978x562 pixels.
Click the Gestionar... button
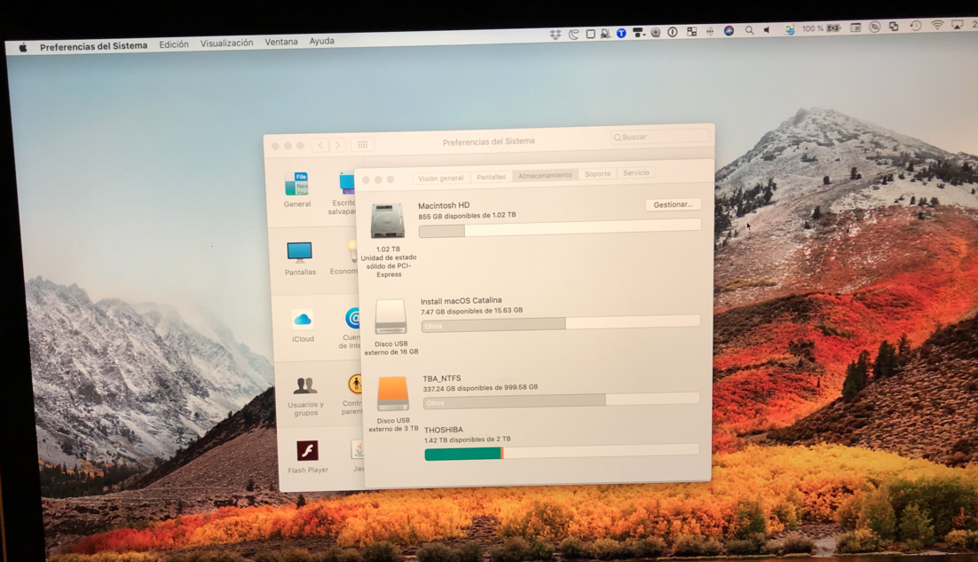(x=673, y=204)
